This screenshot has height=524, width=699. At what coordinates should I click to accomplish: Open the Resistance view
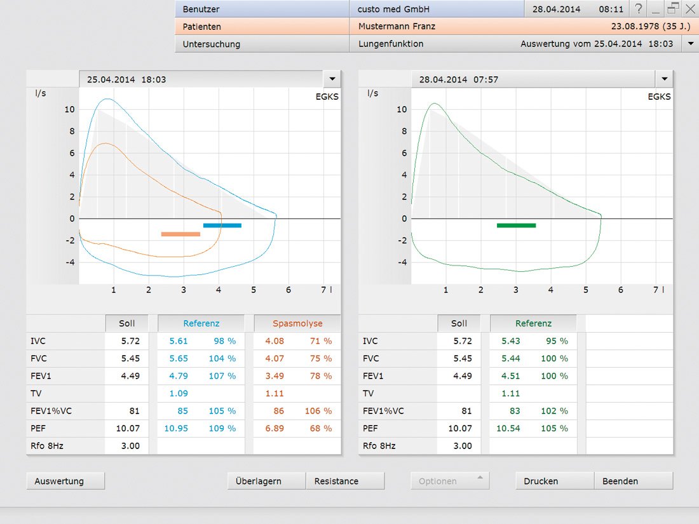pos(345,481)
